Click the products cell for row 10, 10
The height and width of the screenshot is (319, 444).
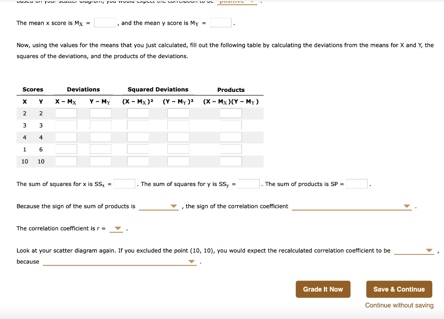click(x=231, y=161)
